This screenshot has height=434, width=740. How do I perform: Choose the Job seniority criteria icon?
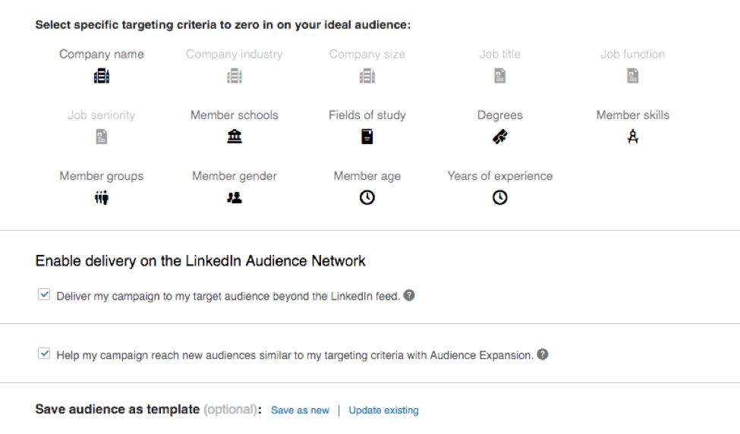click(x=102, y=137)
